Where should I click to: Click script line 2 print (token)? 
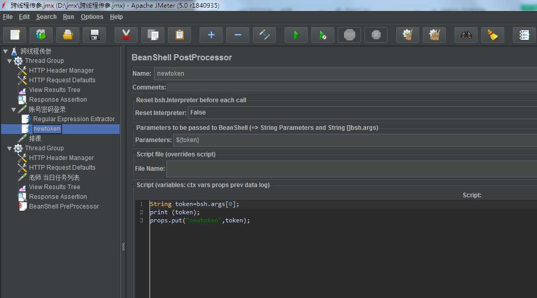[175, 212]
